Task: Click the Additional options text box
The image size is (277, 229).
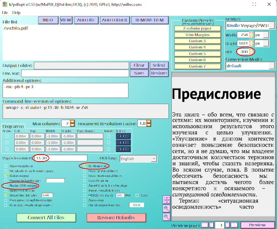Action: [66, 90]
